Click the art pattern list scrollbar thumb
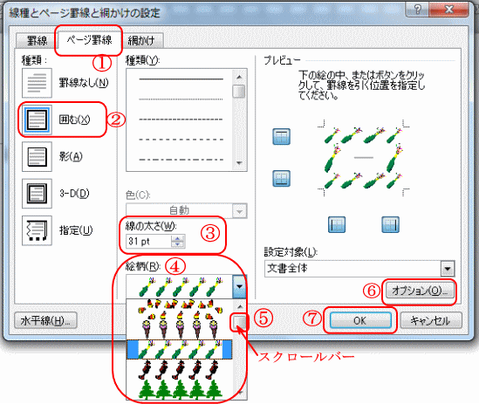The height and width of the screenshot is (404, 479). click(238, 321)
